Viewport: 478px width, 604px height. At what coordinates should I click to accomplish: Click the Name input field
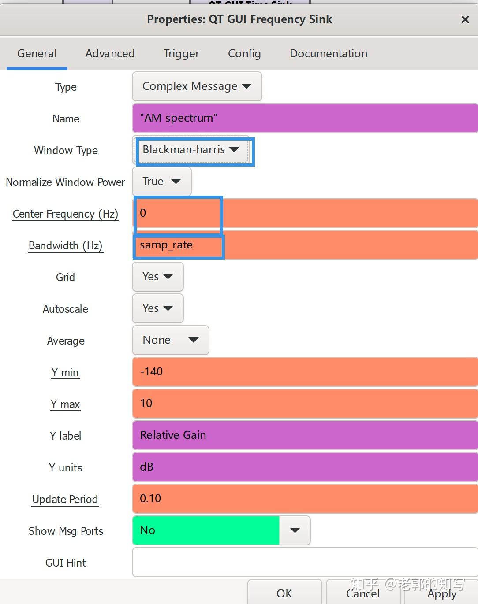(304, 118)
